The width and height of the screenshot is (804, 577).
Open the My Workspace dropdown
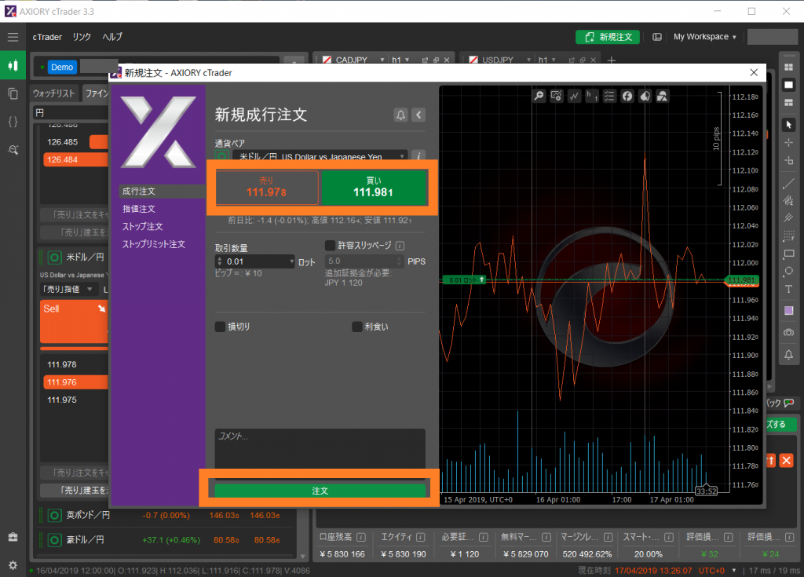[705, 37]
